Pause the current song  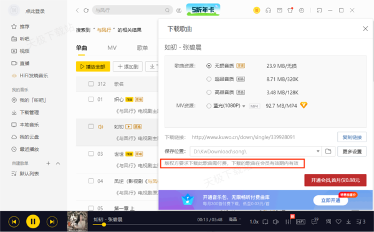pyautogui.click(x=33, y=221)
